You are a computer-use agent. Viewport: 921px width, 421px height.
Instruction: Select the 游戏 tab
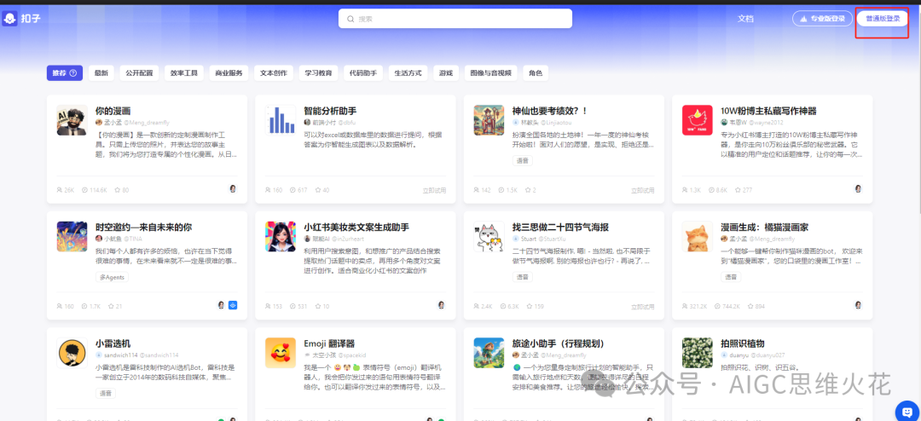(446, 73)
